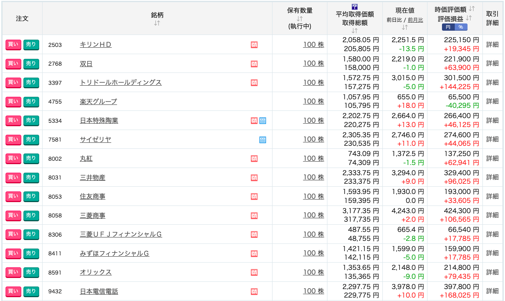505x301 pixels.
Task: Select current price 4,243.0 円
Action: [x=408, y=211]
